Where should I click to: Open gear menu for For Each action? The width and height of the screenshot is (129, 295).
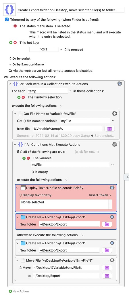tap(120, 84)
